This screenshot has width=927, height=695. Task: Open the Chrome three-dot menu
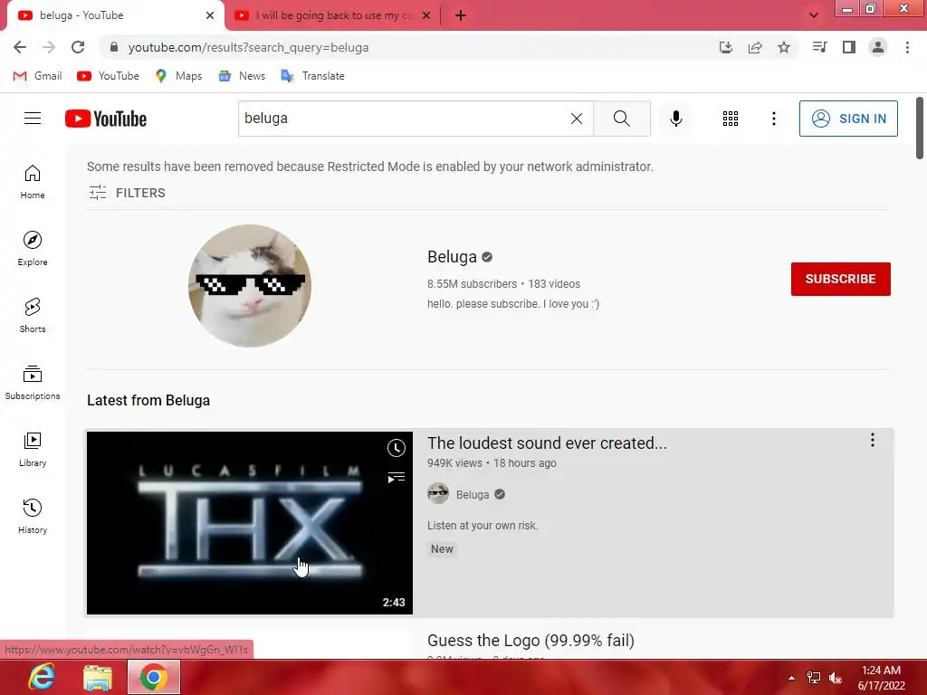(907, 47)
